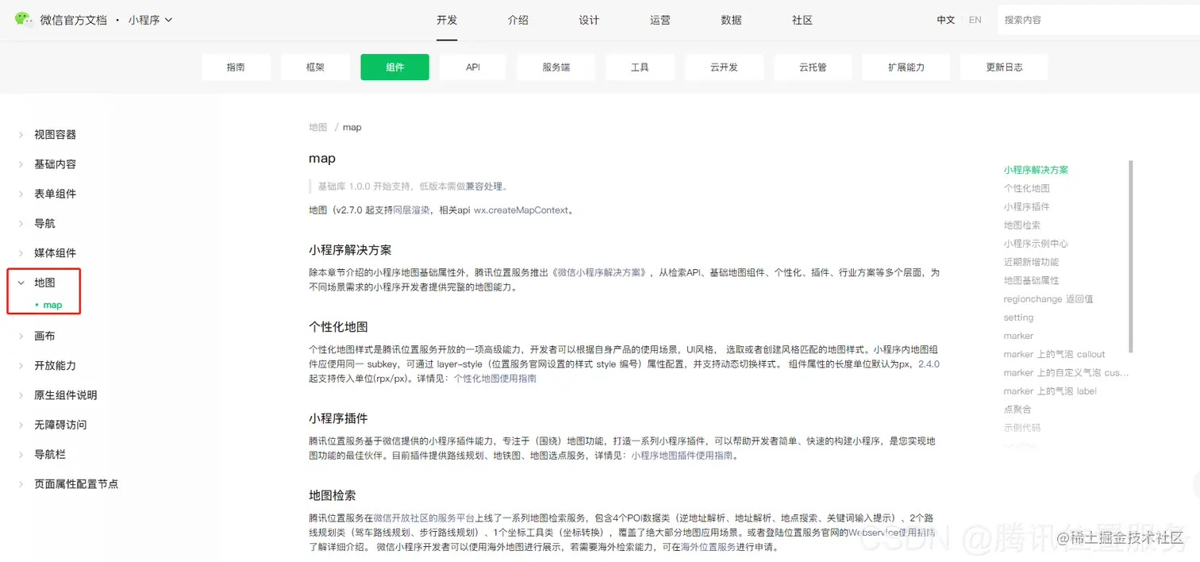This screenshot has width=1200, height=562.
Task: Expand the 媒体组件 sidebar chevron
Action: [x=21, y=253]
